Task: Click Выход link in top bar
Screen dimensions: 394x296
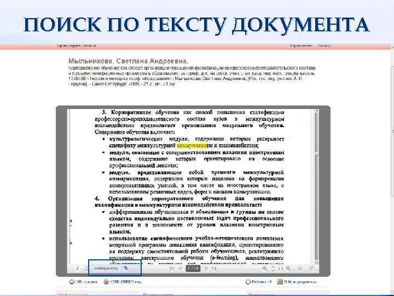Action: (325, 46)
